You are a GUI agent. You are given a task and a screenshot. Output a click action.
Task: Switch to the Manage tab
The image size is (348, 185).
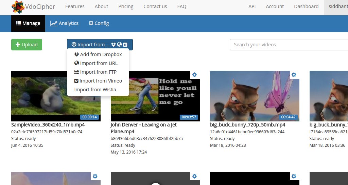click(28, 23)
